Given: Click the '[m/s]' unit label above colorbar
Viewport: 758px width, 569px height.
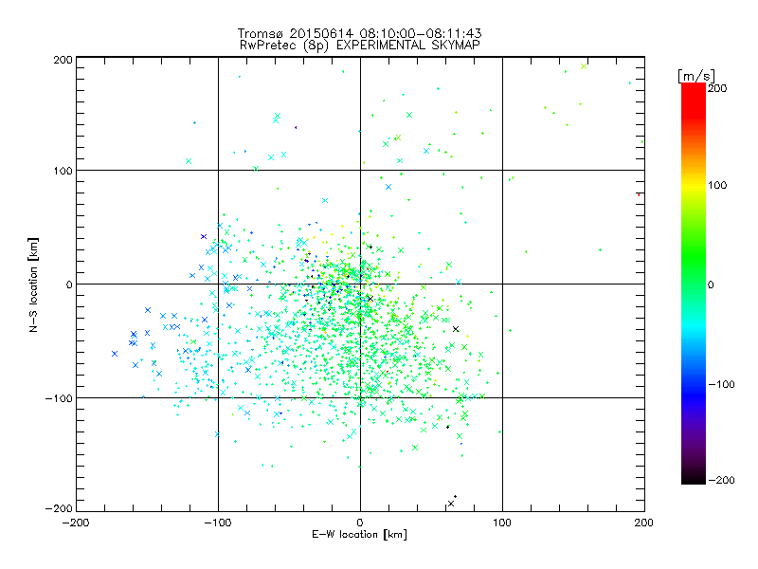Looking at the screenshot, I should coord(695,76).
